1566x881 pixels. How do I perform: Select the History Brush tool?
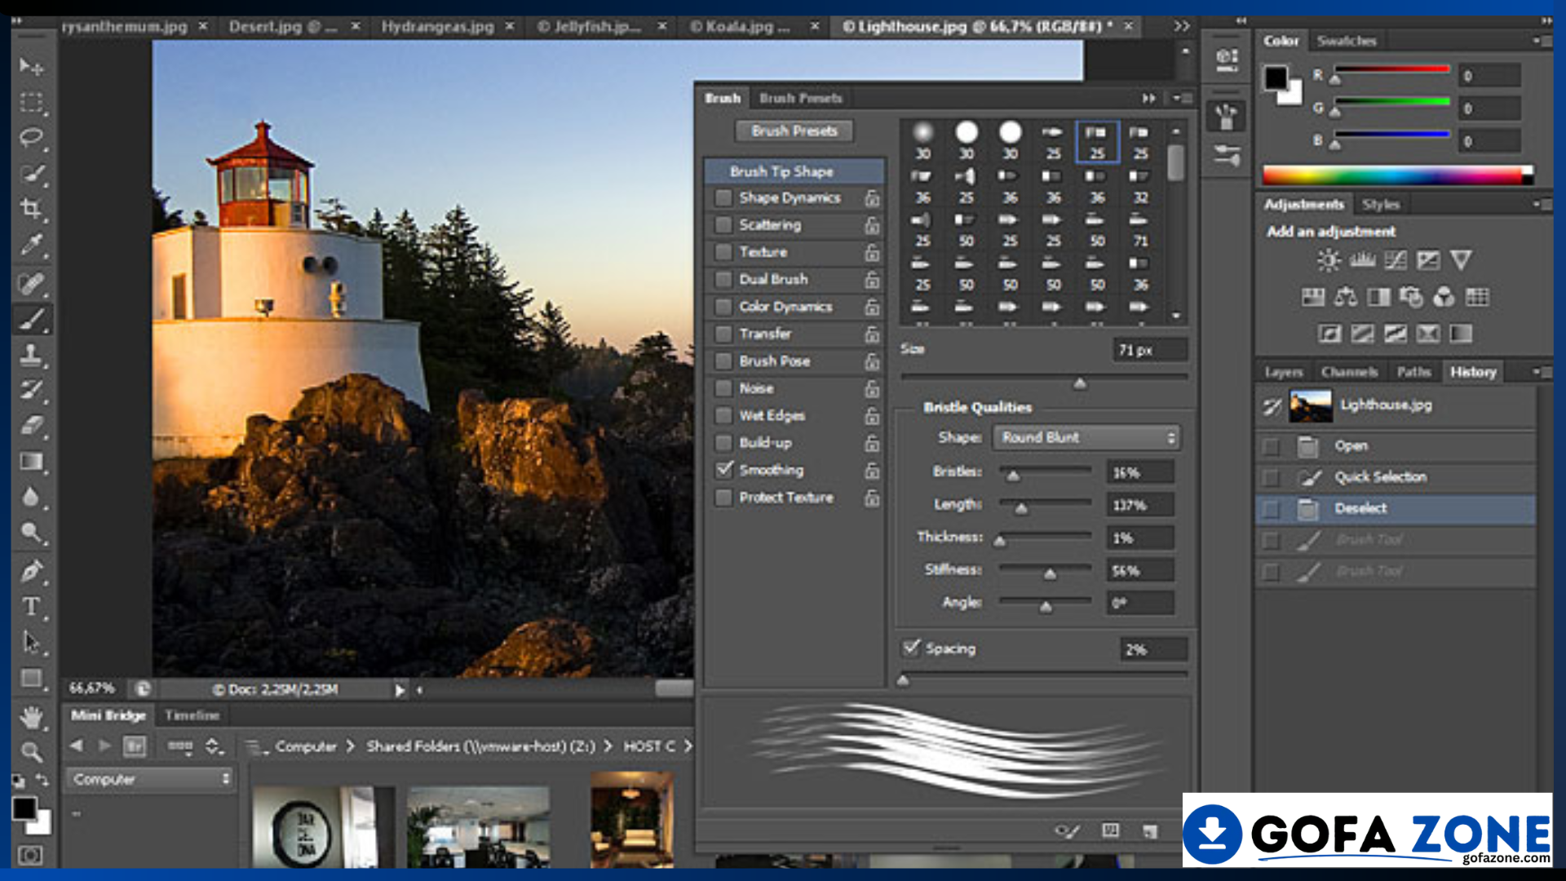(x=31, y=390)
